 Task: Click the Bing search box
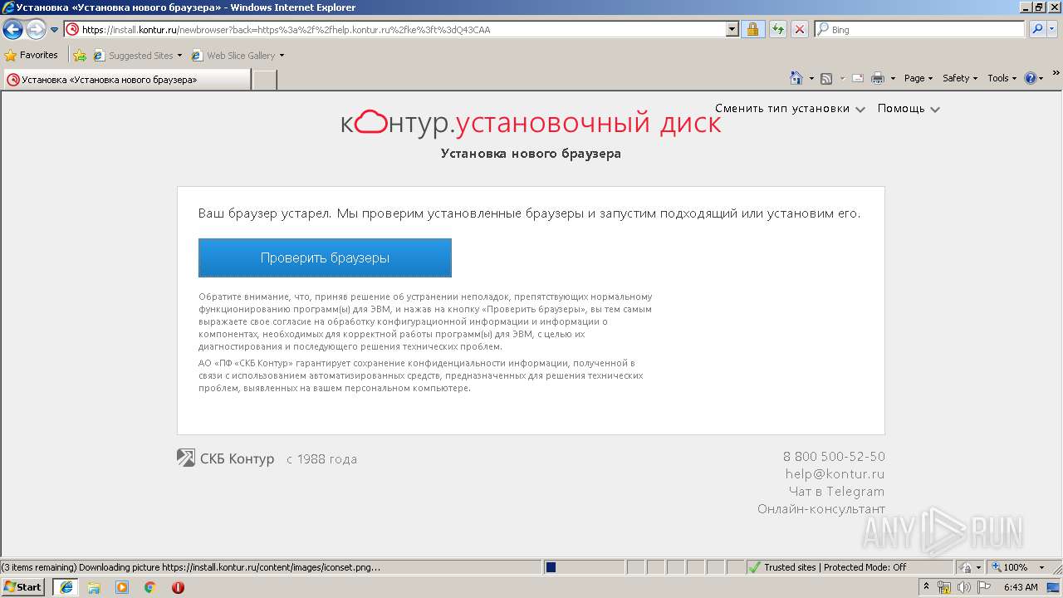pos(919,29)
